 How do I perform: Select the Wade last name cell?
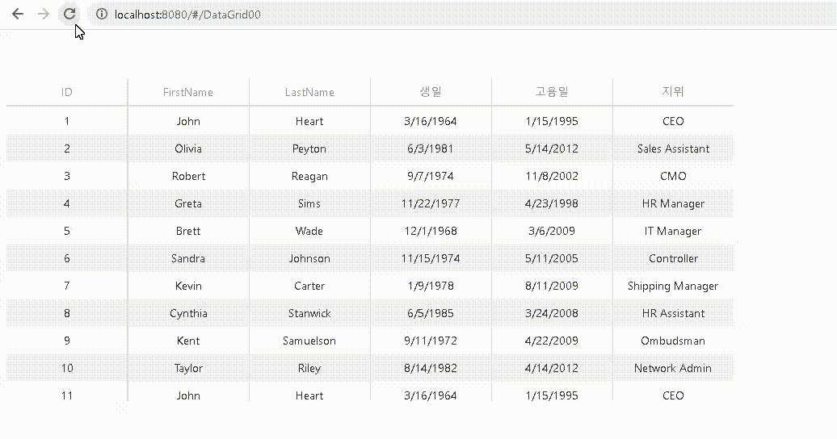coord(309,231)
